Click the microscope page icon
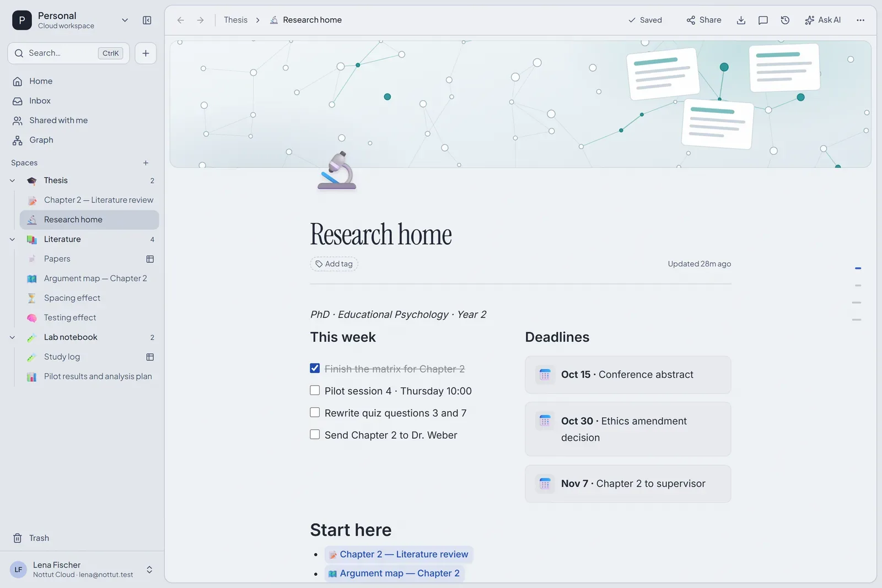 (x=337, y=171)
